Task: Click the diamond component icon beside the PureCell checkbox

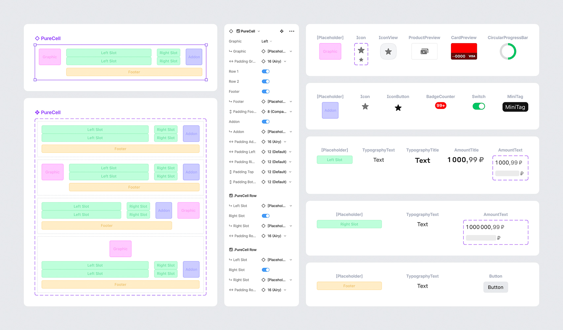Action: [231, 31]
